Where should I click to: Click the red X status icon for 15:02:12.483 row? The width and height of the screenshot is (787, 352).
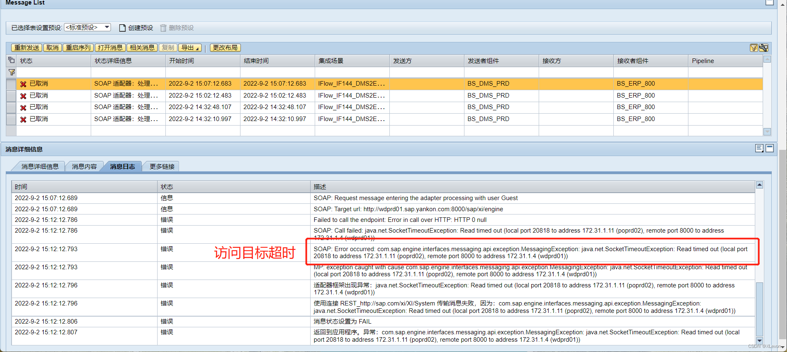(24, 96)
